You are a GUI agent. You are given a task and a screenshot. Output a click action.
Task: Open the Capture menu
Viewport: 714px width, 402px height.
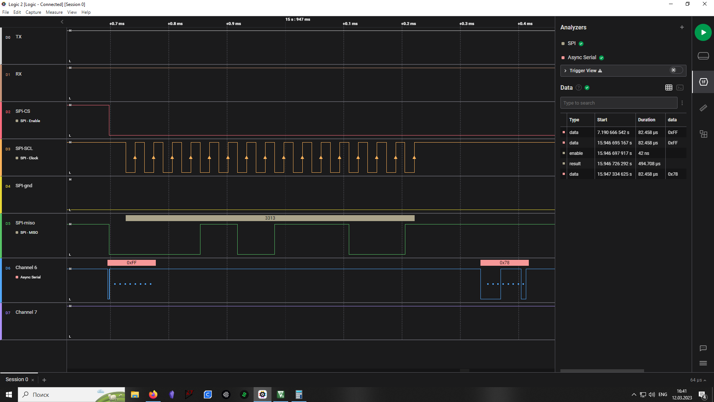(x=33, y=12)
